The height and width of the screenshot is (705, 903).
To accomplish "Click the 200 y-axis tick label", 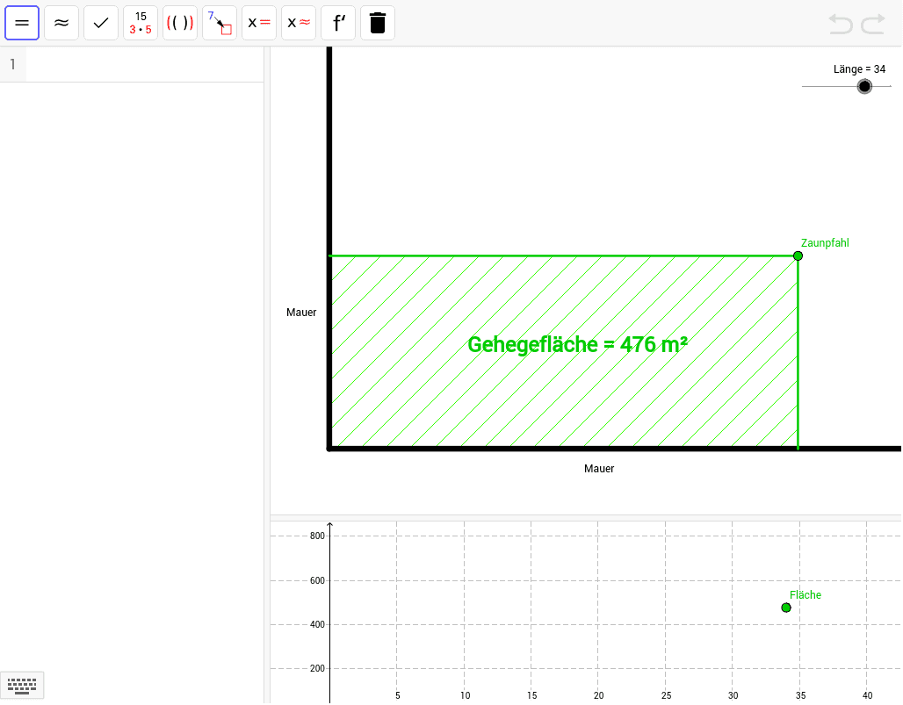I will click(317, 669).
